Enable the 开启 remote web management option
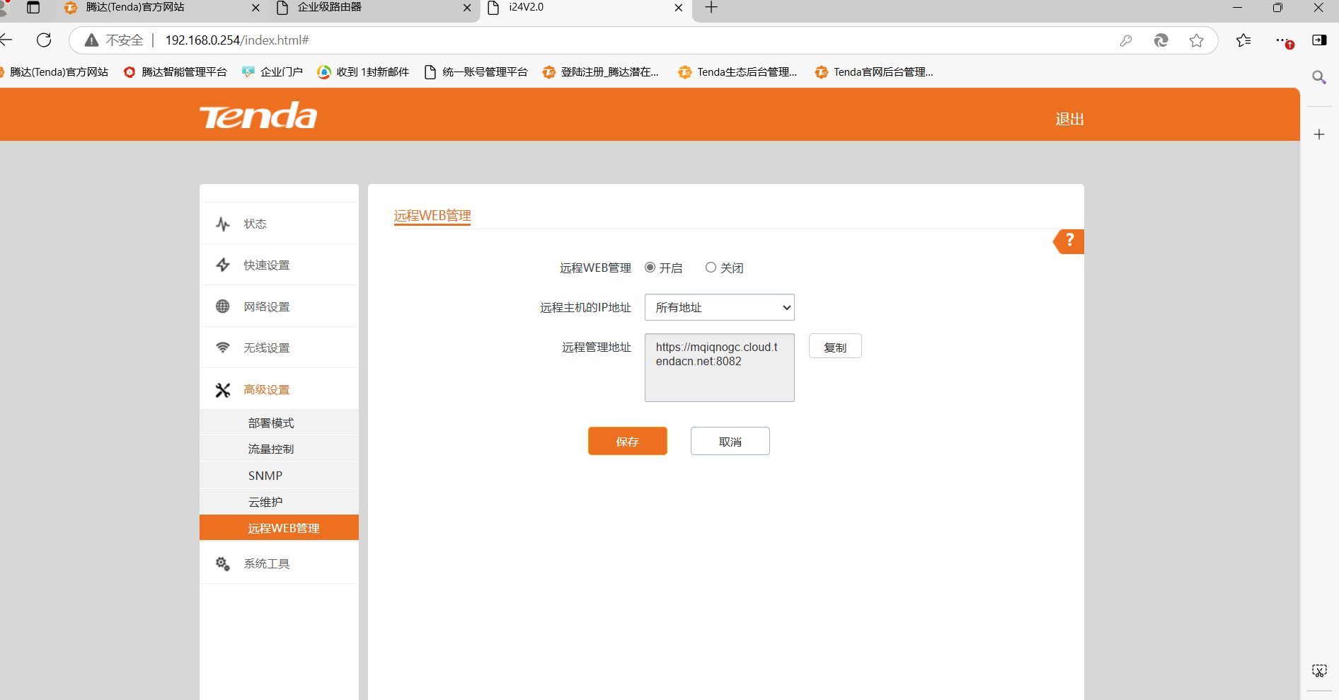Screen dimensions: 1339x700 (x=650, y=267)
